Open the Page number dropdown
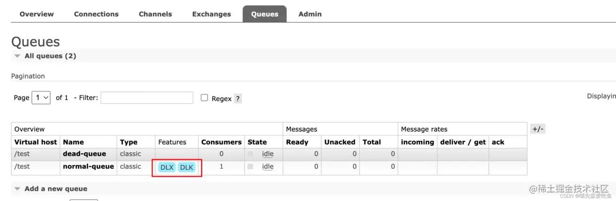Image resolution: width=616 pixels, height=201 pixels. (x=41, y=98)
